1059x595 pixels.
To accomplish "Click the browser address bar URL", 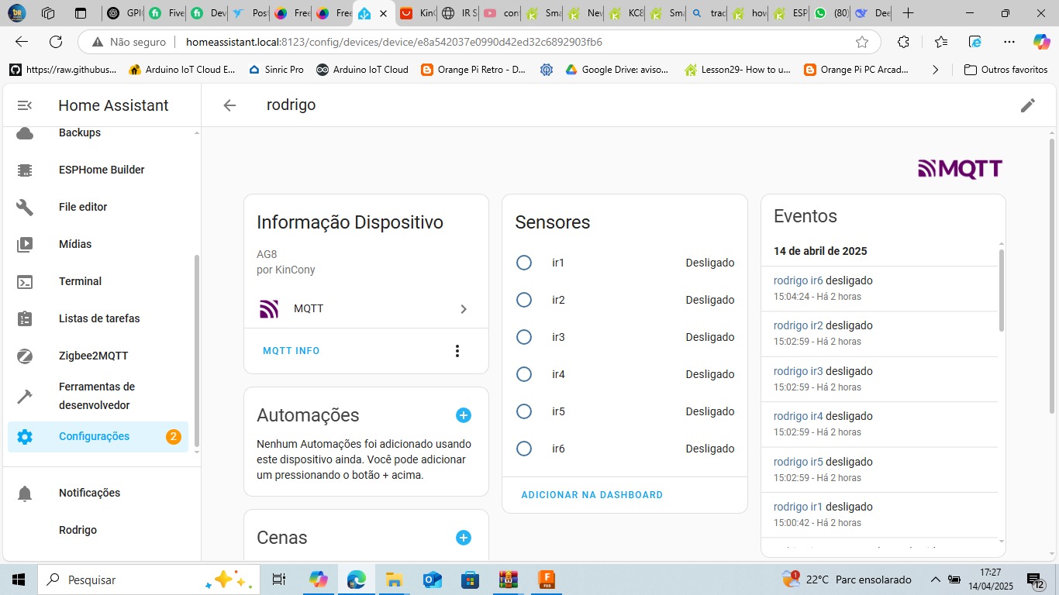I will [x=394, y=42].
